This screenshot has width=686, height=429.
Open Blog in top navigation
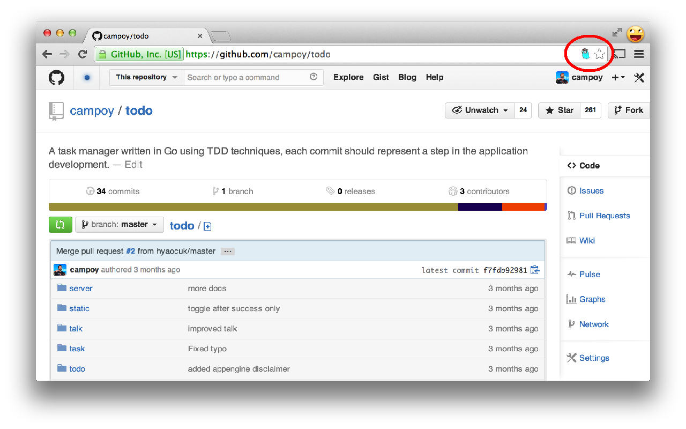[407, 77]
